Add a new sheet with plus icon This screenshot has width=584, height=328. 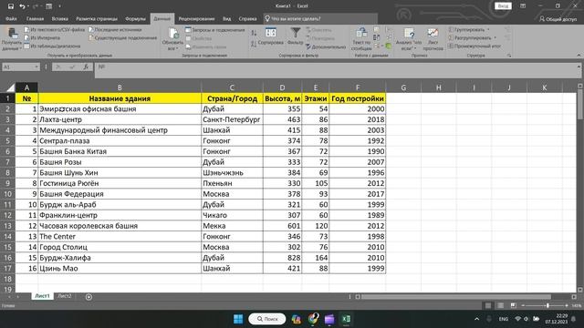[x=89, y=297]
